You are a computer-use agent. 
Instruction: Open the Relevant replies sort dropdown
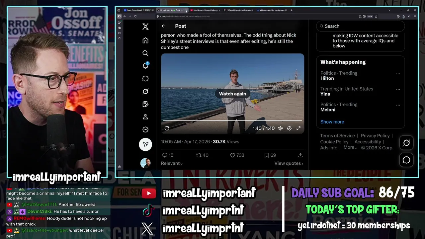point(172,163)
